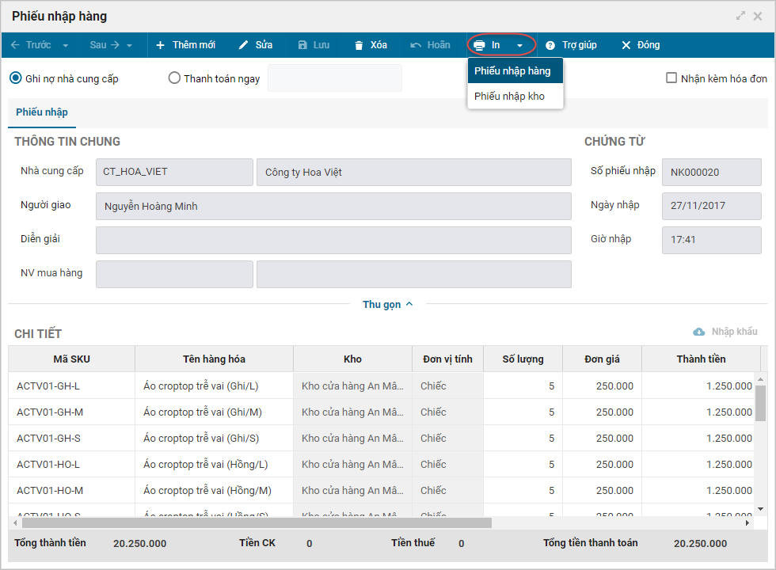
Task: Click the Tên hàng hóa column header
Action: (215, 359)
